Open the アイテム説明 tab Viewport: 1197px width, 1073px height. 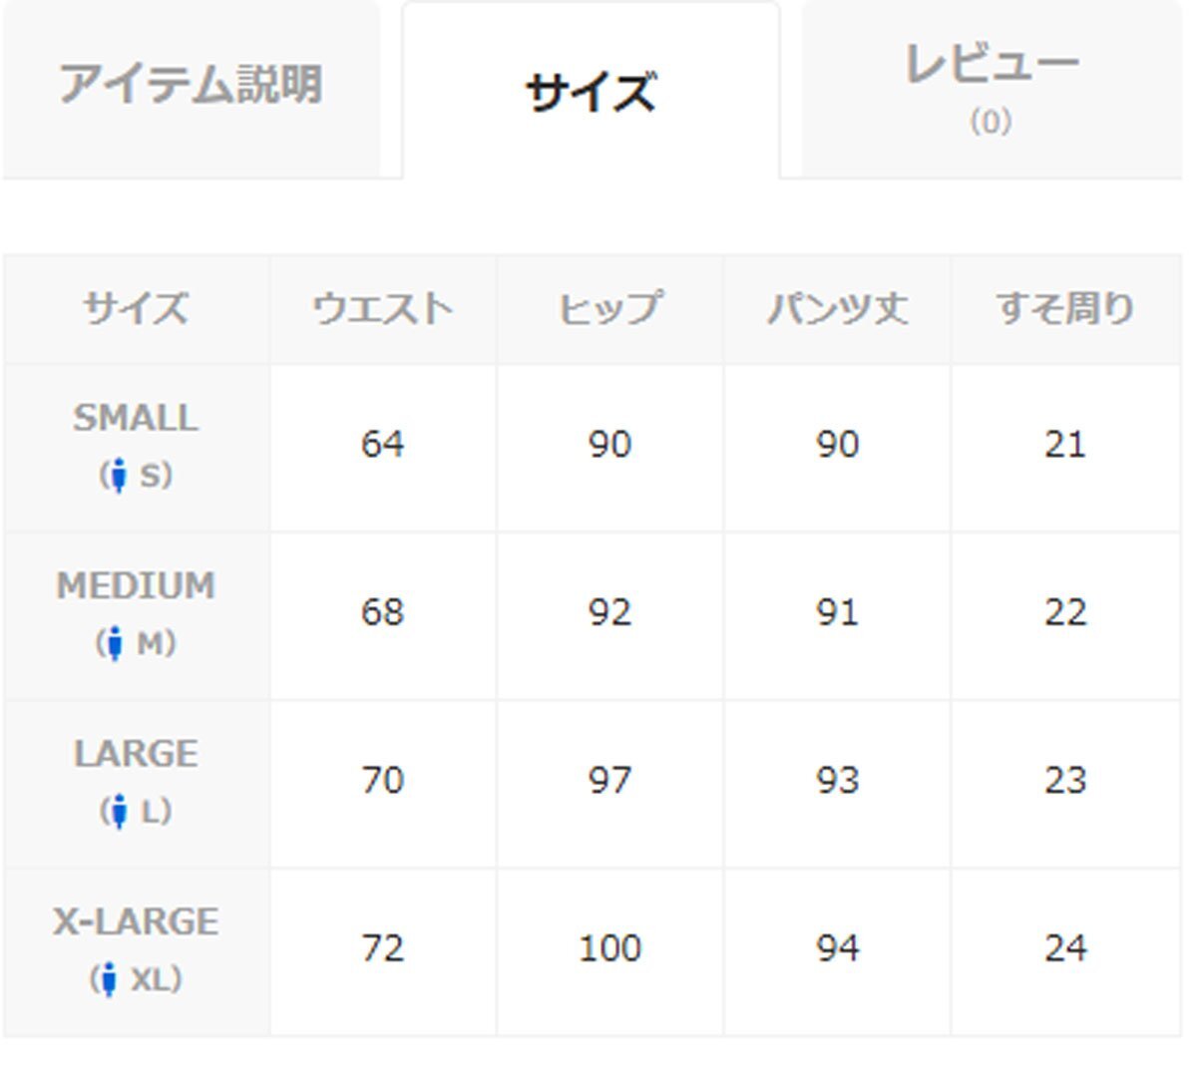coord(191,88)
